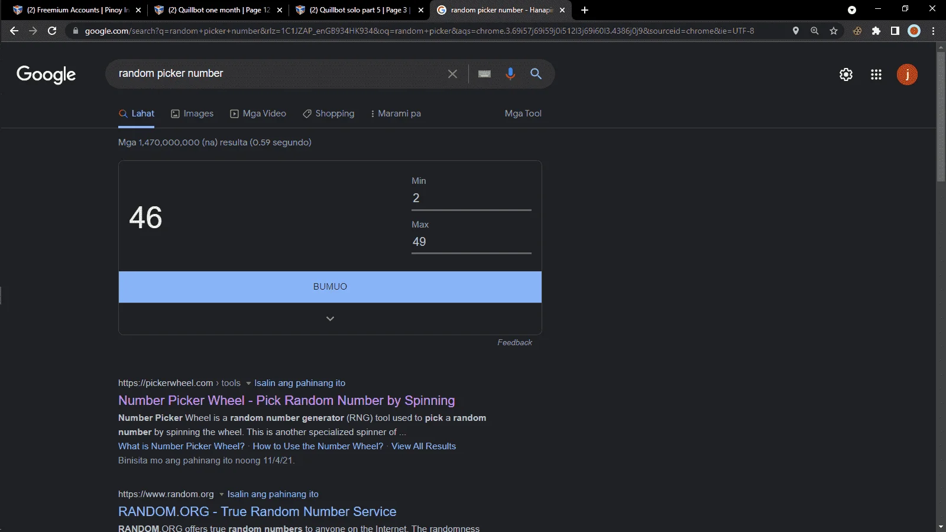The width and height of the screenshot is (946, 532).
Task: Click the address bar URL
Action: pos(419,31)
